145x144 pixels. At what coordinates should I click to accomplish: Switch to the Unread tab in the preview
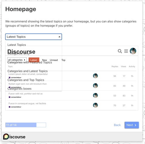pos(54,60)
